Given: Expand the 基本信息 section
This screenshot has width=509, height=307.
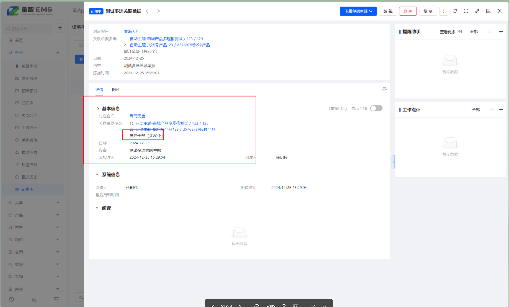Looking at the screenshot, I should (98, 108).
